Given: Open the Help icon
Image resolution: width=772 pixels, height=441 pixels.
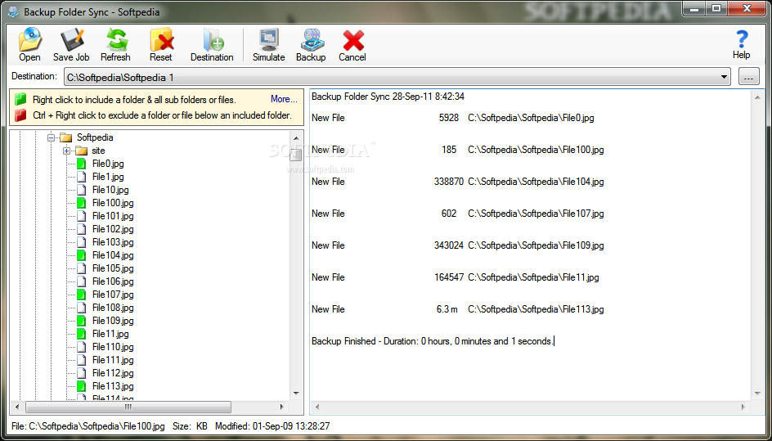Looking at the screenshot, I should [741, 44].
